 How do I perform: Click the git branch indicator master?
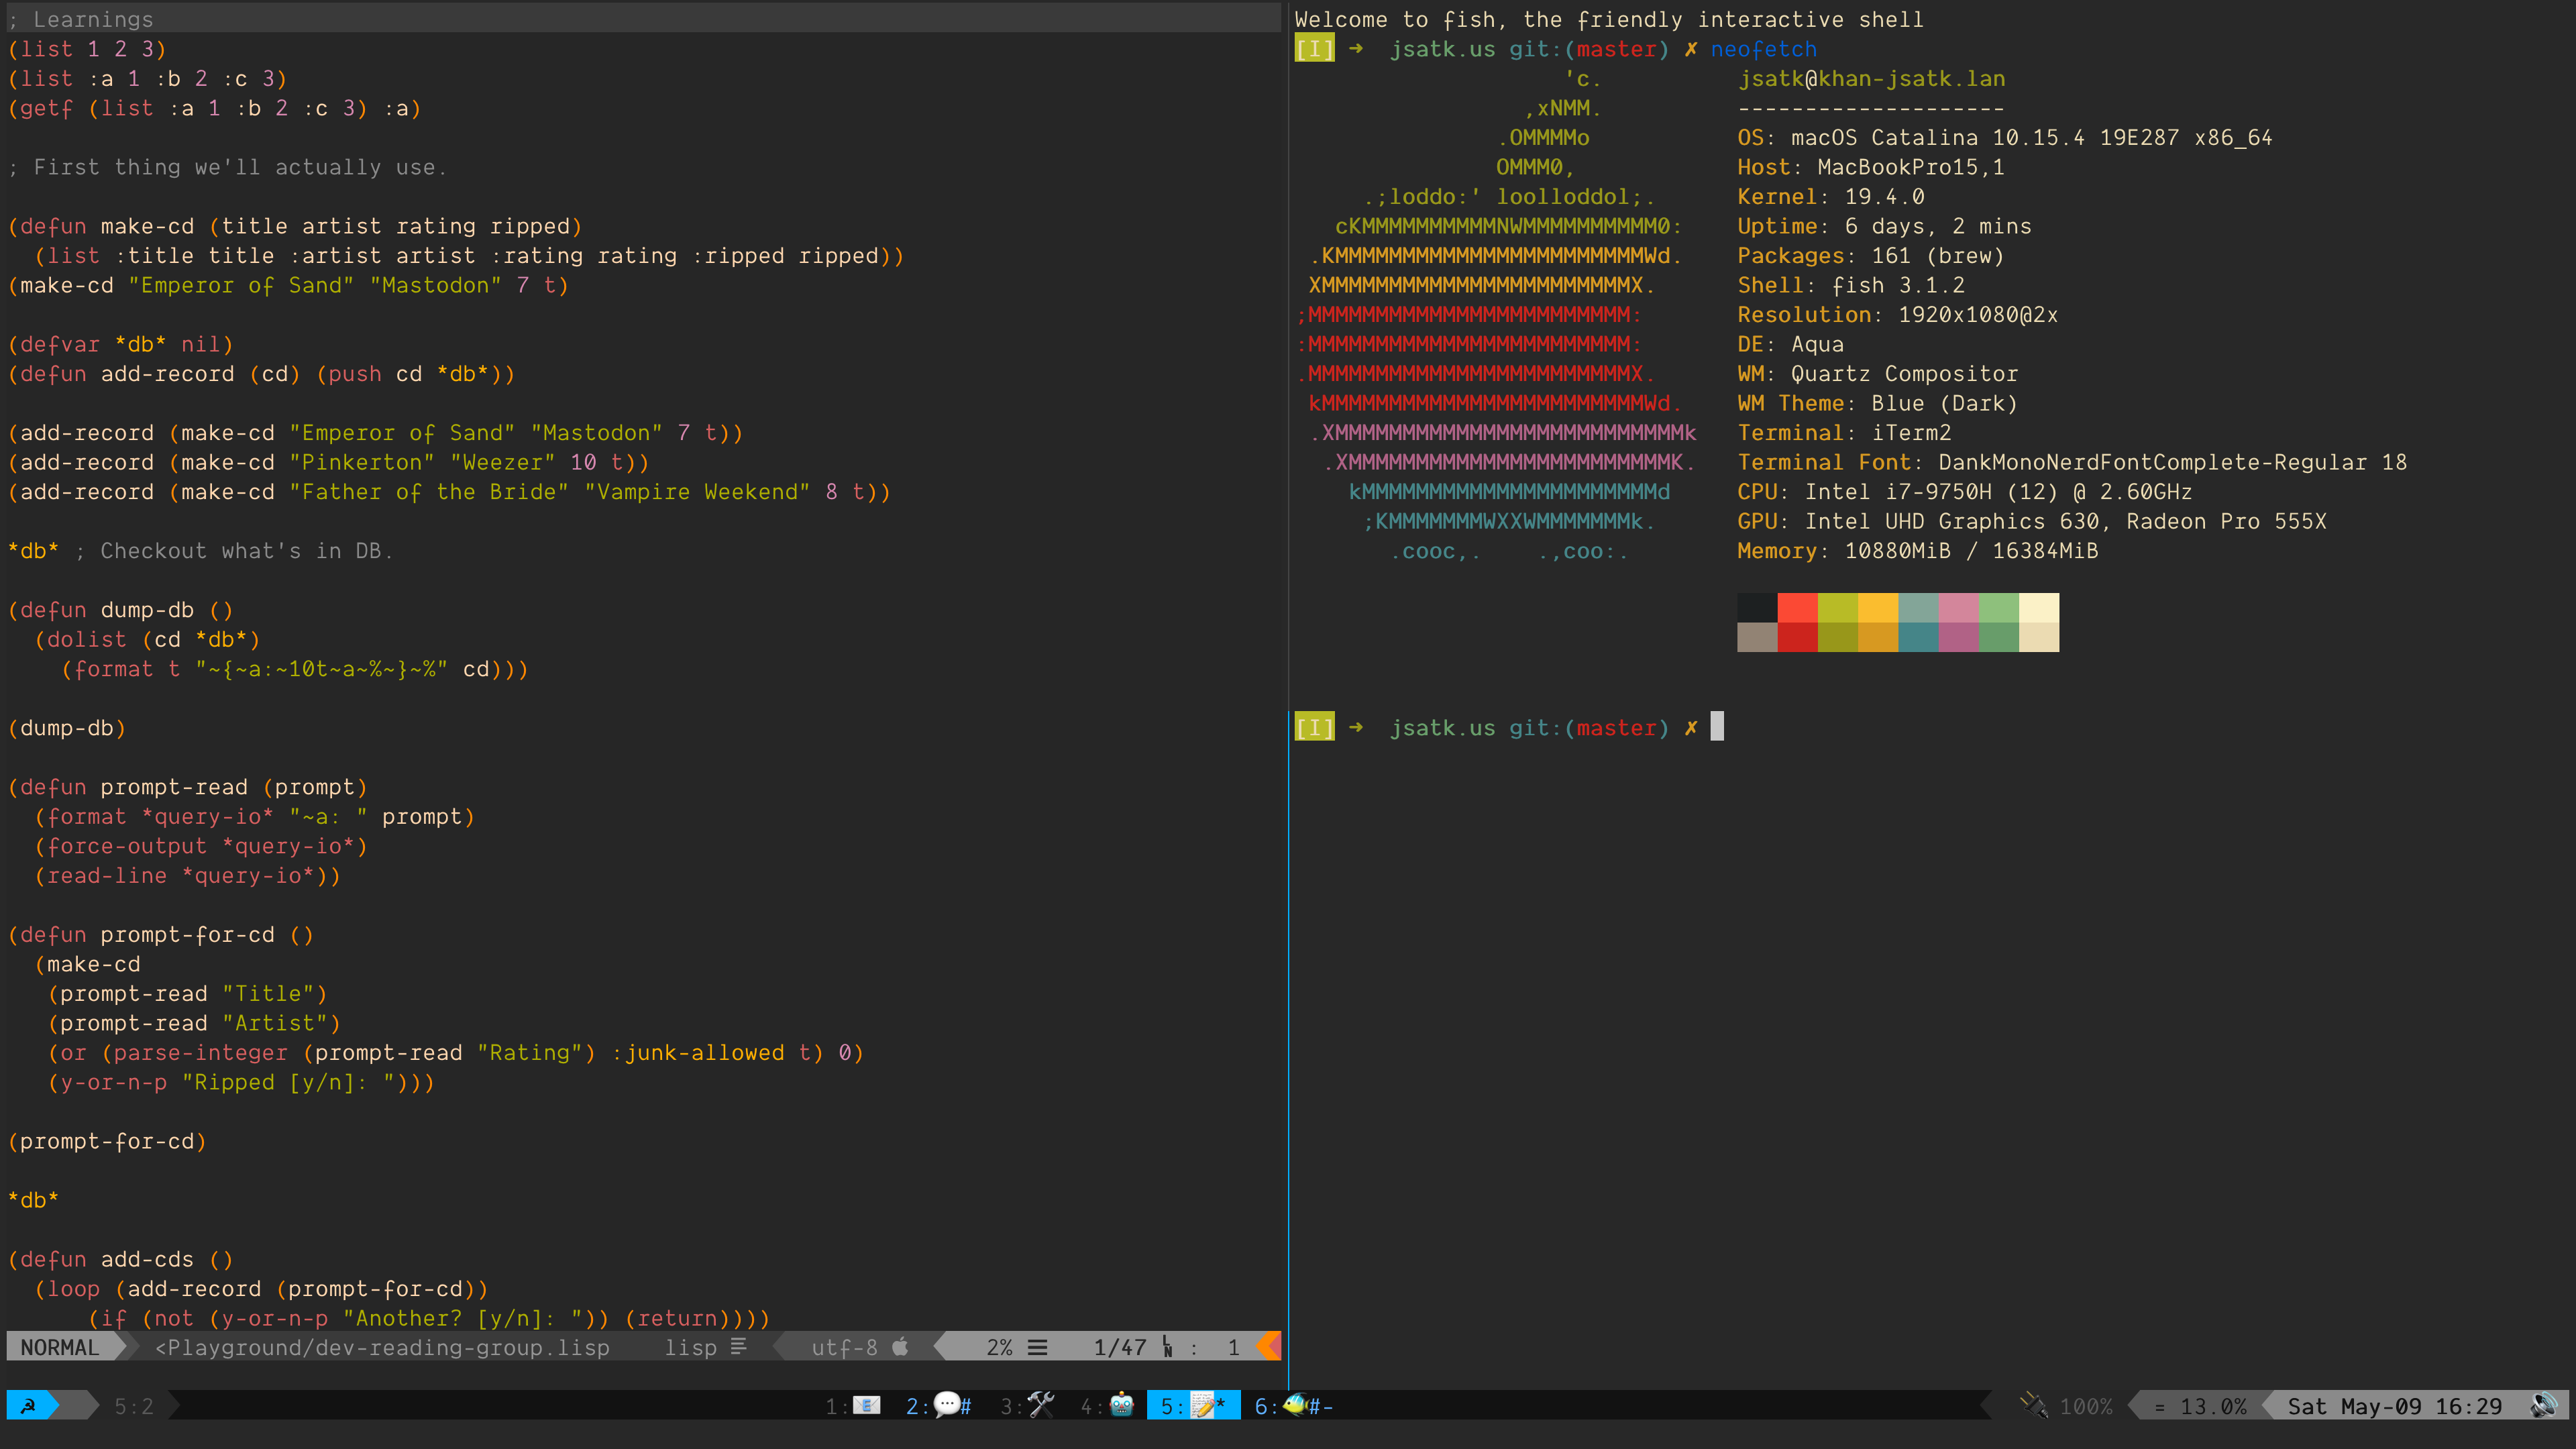(x=1613, y=48)
